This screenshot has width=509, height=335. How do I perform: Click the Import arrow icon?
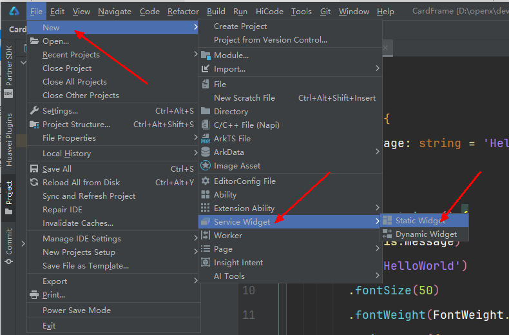click(206, 68)
